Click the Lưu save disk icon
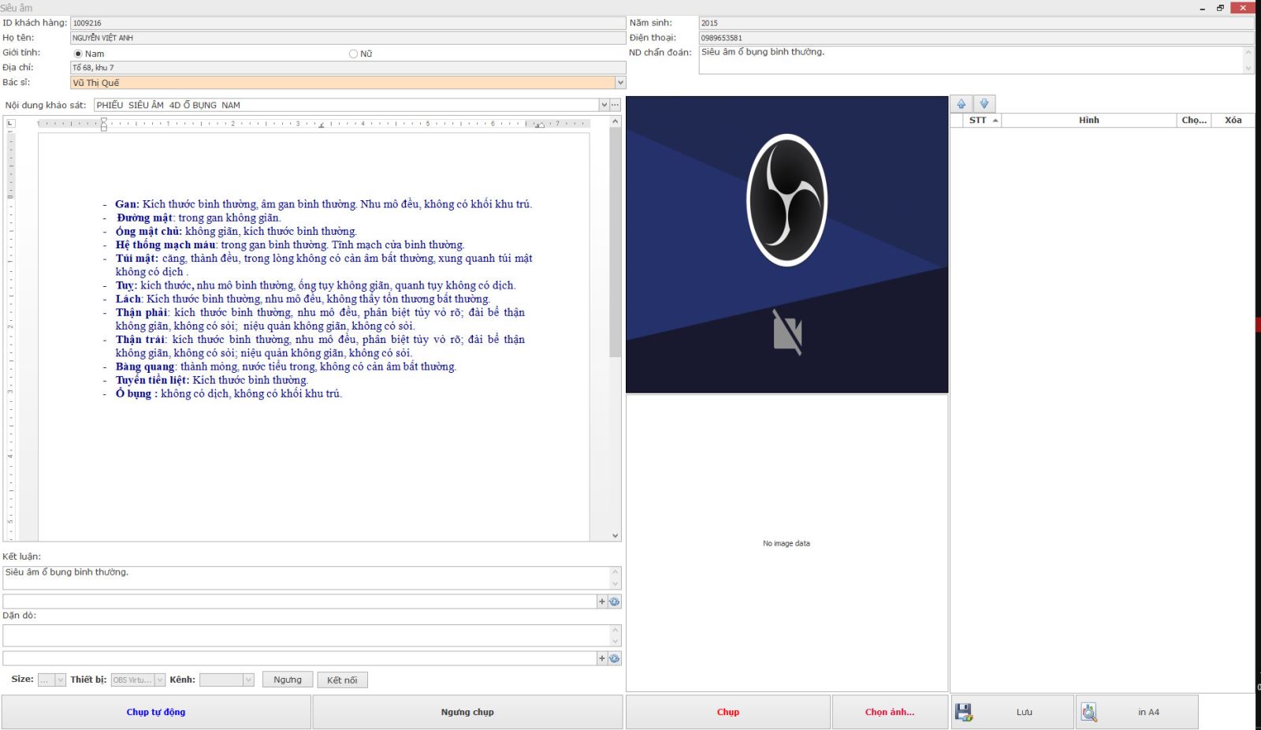This screenshot has width=1261, height=730. click(964, 713)
